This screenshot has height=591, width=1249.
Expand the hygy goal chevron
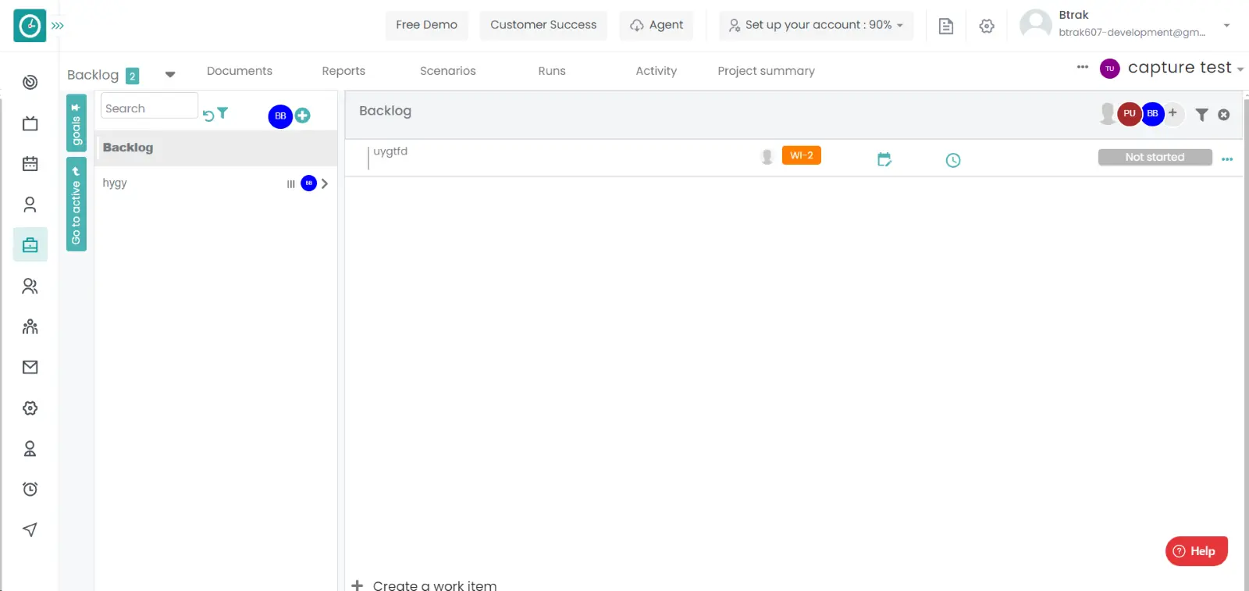click(325, 183)
